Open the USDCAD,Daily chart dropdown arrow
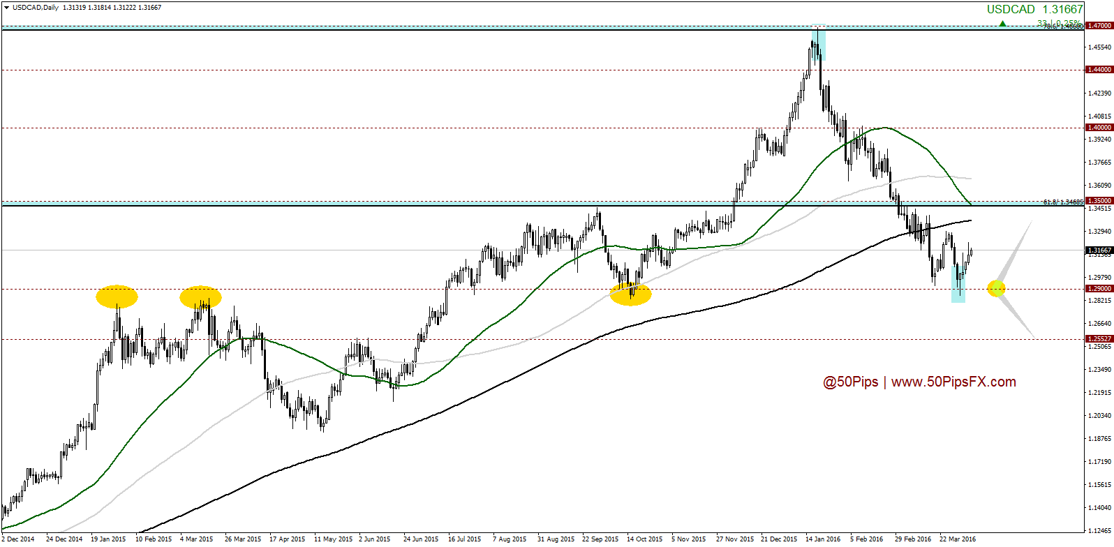The height and width of the screenshot is (547, 1114). tap(6, 8)
